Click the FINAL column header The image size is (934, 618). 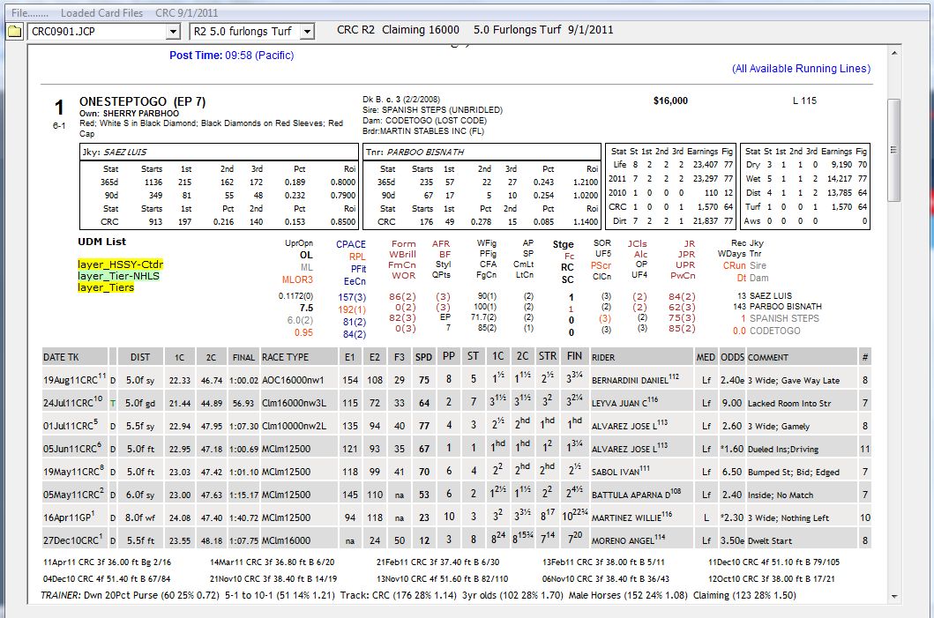point(243,357)
